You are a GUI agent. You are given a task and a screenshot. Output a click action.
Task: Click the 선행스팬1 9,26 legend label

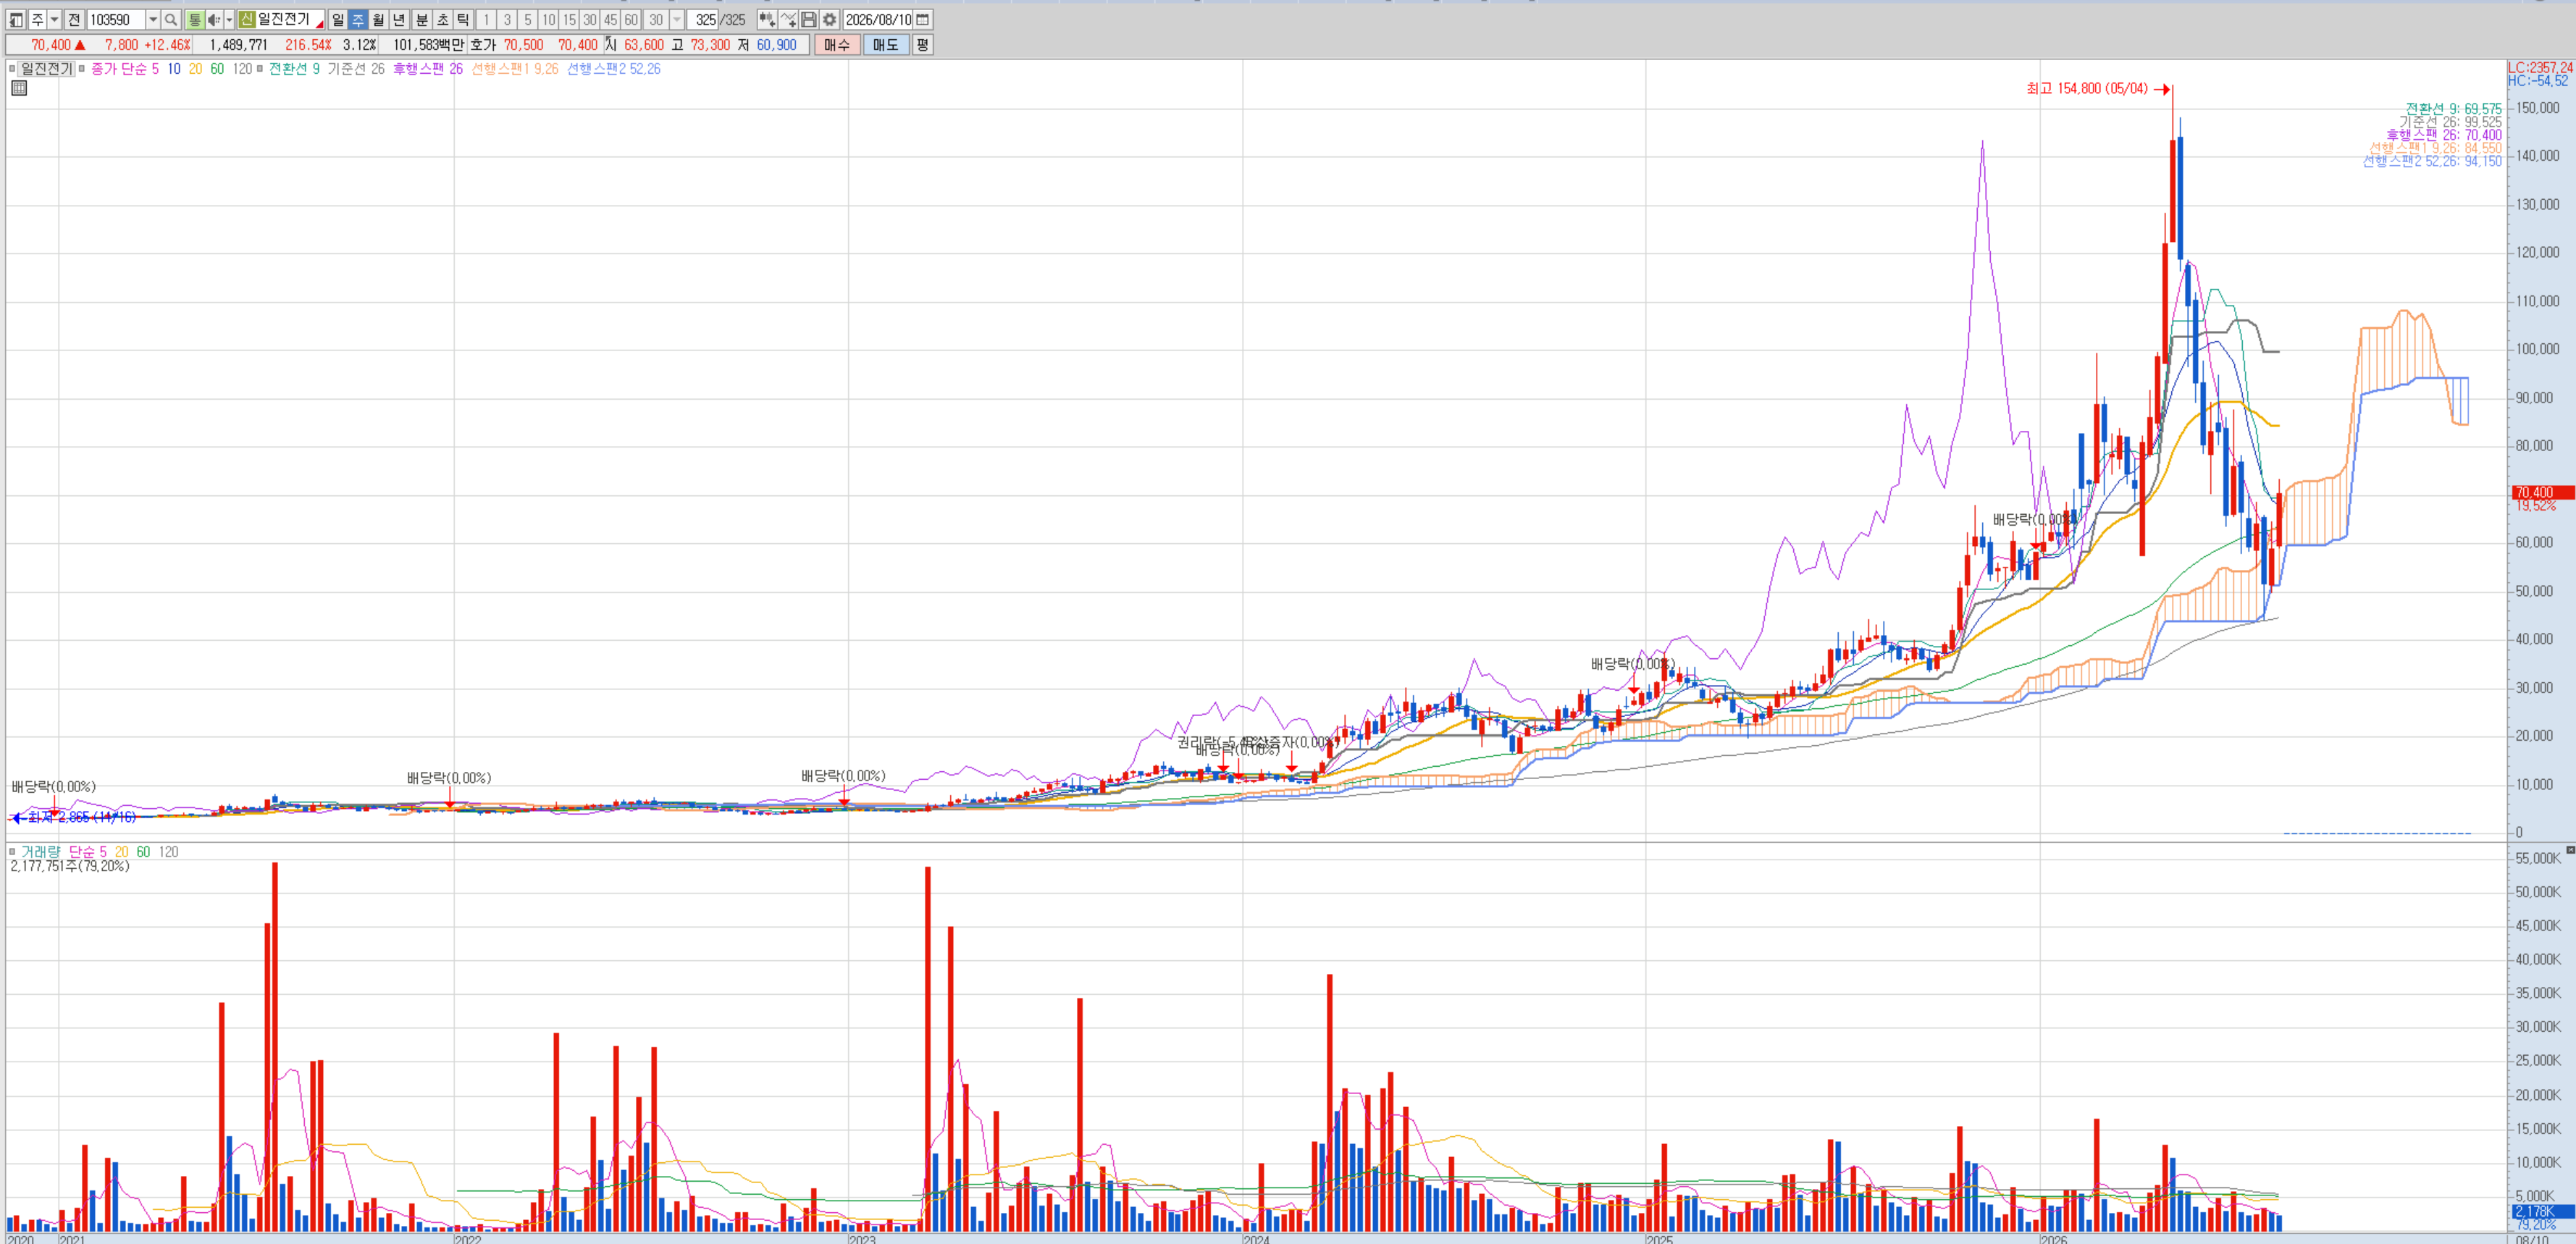(x=515, y=69)
